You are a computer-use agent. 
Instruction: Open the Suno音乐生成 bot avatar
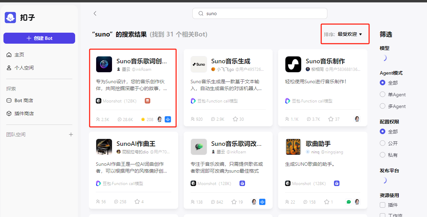(x=199, y=64)
